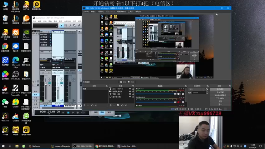Open source properties gear in the sources toolbar
Screen dimensions: 265x149
pos(118,105)
